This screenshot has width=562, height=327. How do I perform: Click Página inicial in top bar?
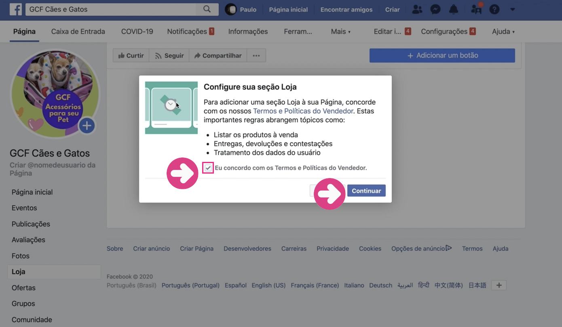(x=288, y=9)
